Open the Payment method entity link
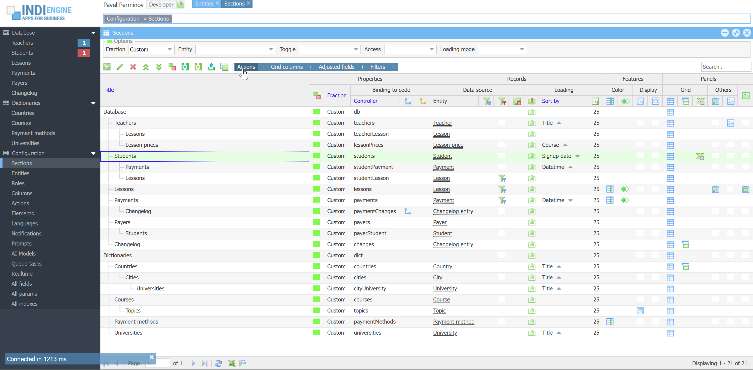Image resolution: width=753 pixels, height=370 pixels. coord(453,322)
